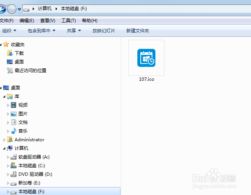251x195 pixels.
Task: Open the 工具(T) menu
Action: pyautogui.click(x=68, y=21)
